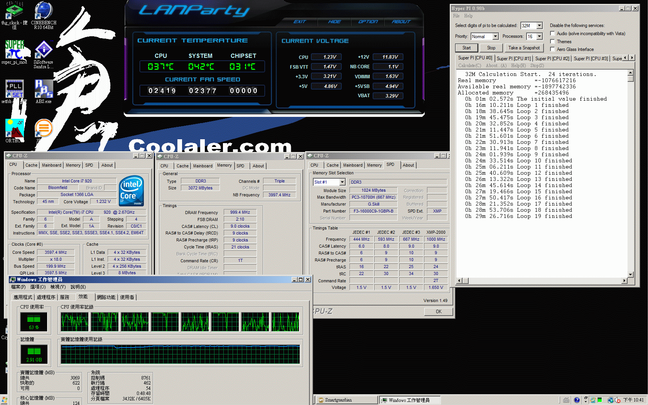Click the Hyper PI log vertical scrollbar thumb
This screenshot has width=648, height=405.
coord(631,79)
